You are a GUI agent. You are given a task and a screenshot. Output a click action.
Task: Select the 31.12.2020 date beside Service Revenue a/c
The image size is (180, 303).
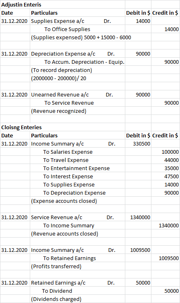pyautogui.click(x=15, y=217)
